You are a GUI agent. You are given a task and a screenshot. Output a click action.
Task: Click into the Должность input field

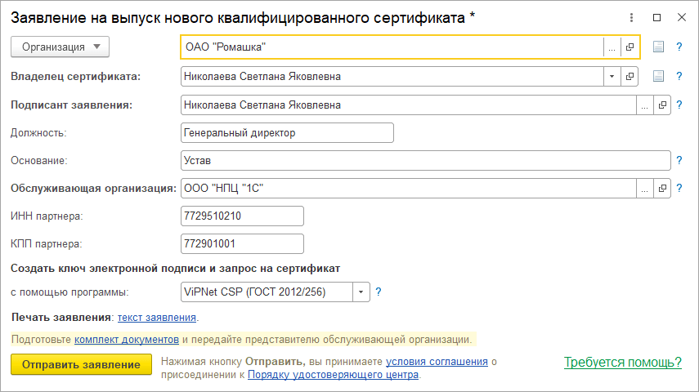click(287, 132)
